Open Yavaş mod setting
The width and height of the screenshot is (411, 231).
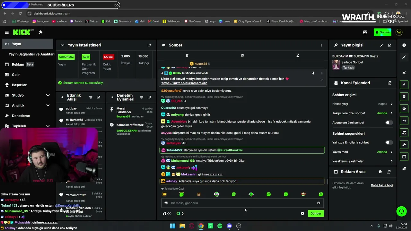[363, 152]
